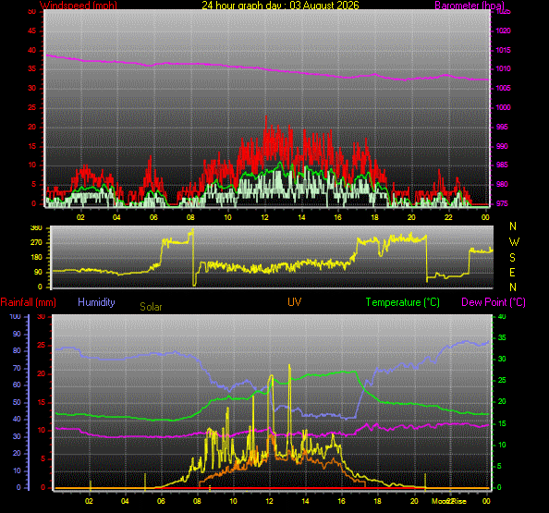The image size is (549, 513).
Task: Click the "Barometer (hpa)" axis title
Action: [470, 6]
